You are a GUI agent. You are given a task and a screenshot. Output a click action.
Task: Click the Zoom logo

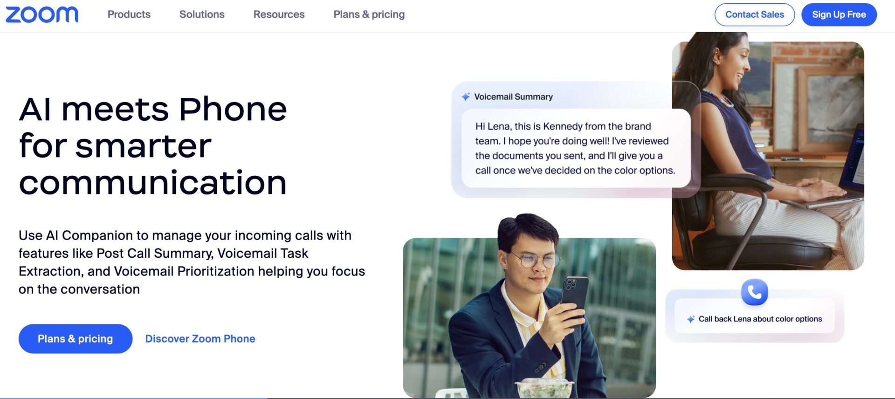coord(42,14)
